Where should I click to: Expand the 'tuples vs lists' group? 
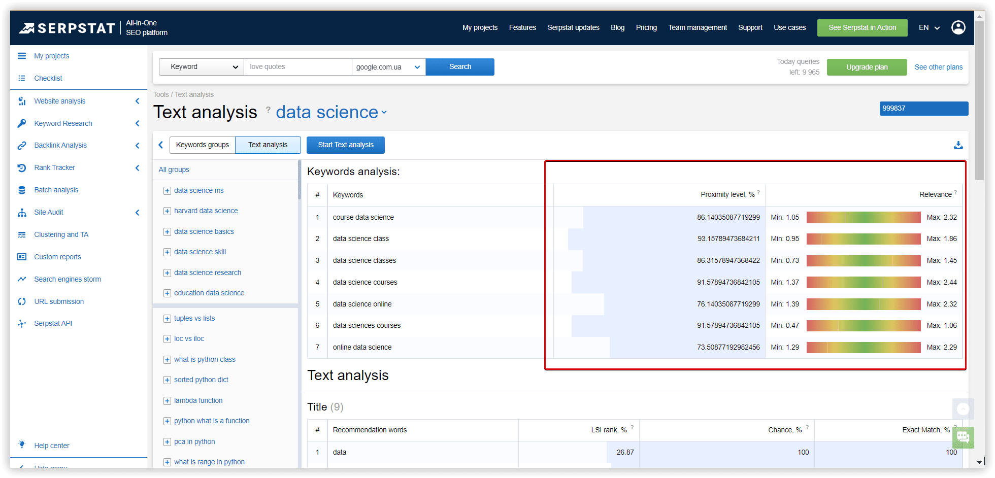(x=167, y=319)
